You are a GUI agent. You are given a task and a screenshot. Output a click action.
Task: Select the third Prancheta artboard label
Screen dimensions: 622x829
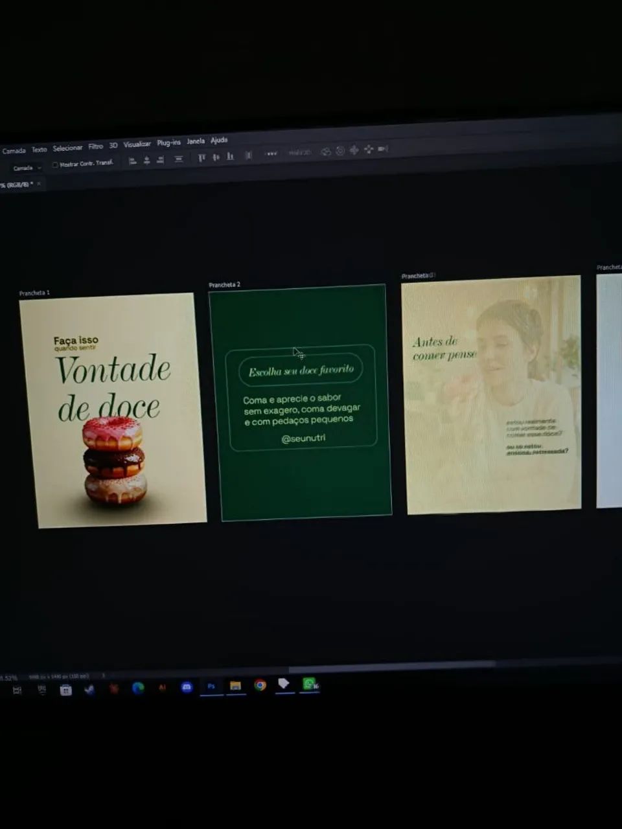(x=417, y=276)
